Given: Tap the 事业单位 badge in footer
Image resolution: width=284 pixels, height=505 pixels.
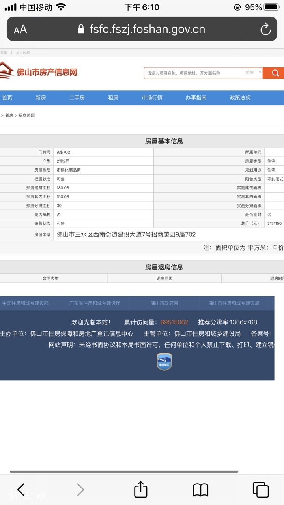Looking at the screenshot, I should coord(164,361).
